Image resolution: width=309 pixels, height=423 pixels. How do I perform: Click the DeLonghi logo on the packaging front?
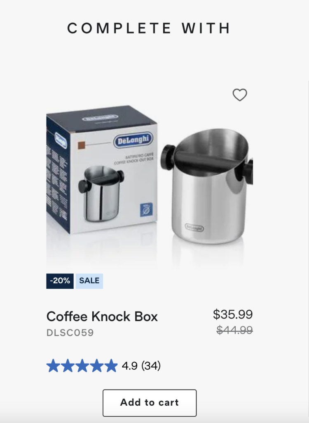click(x=133, y=140)
